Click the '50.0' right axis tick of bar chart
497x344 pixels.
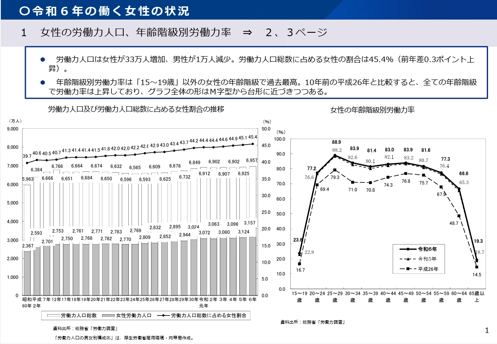point(266,129)
